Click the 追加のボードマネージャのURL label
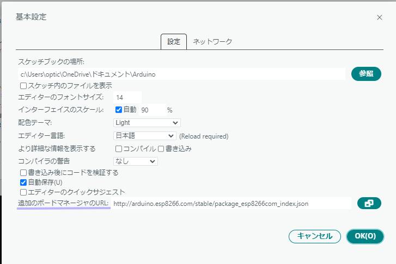 [x=63, y=203]
